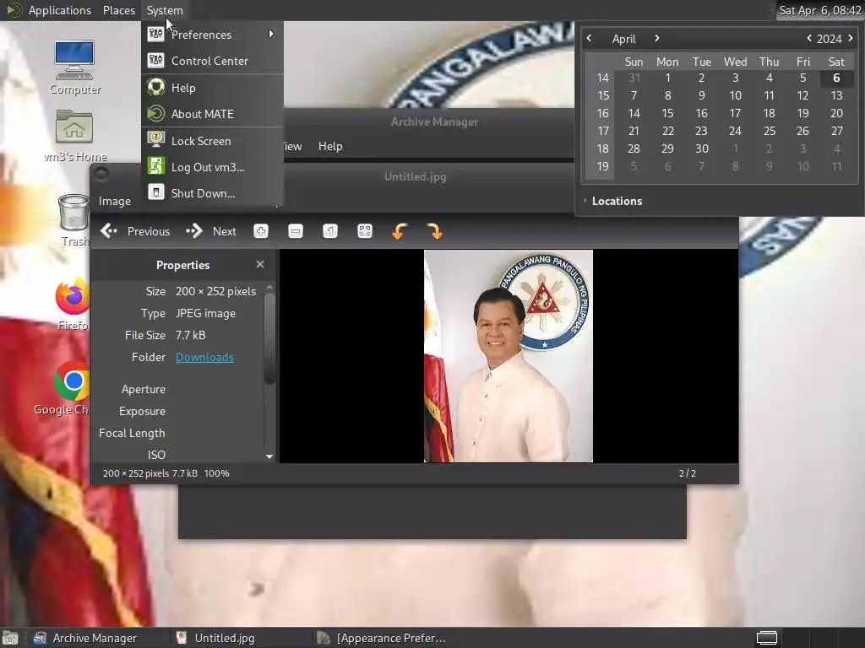Click '7.7 kB' File Size value
865x648 pixels.
pos(190,335)
